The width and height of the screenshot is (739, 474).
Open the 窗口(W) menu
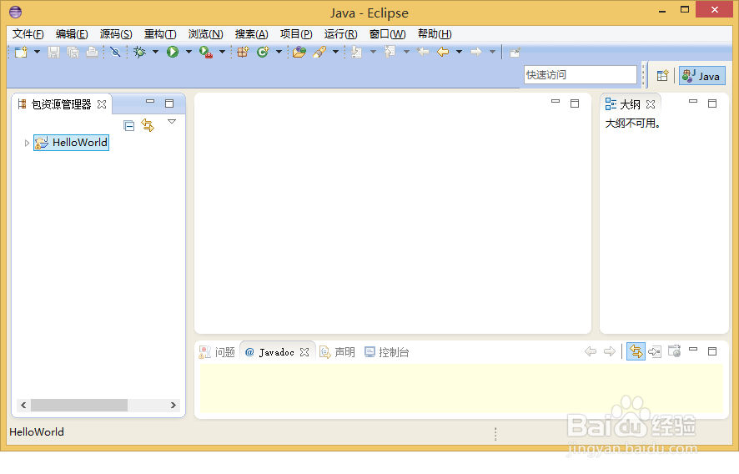(387, 34)
